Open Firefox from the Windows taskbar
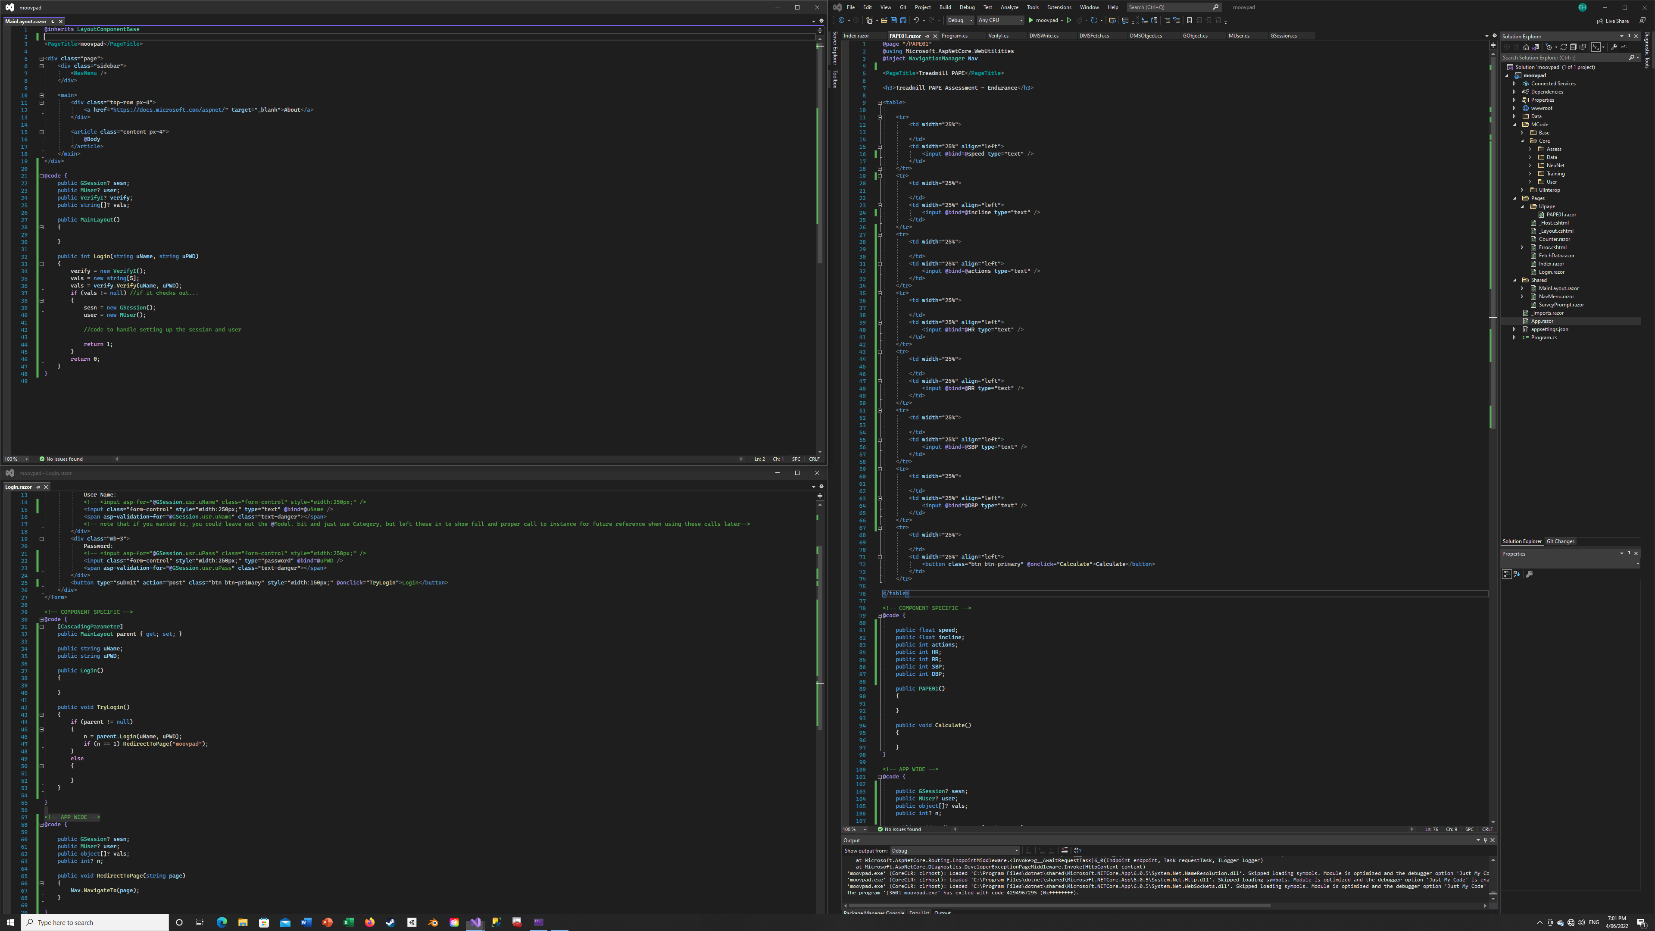Image resolution: width=1655 pixels, height=931 pixels. click(369, 922)
